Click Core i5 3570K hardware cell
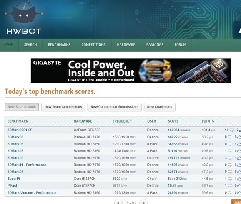This screenshot has width=241, height=204. point(85,179)
